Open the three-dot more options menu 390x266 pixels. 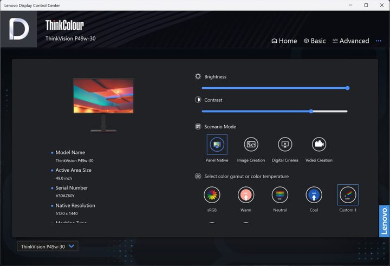click(379, 41)
